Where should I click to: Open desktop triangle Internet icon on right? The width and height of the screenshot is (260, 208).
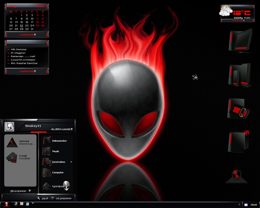click(237, 174)
